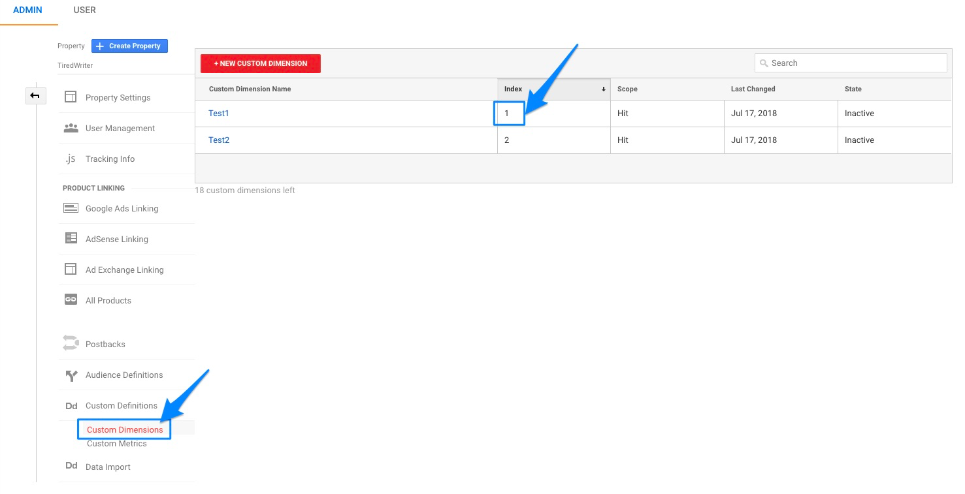The height and width of the screenshot is (494, 965).
Task: Click Test2 row index value 2
Action: 507,140
